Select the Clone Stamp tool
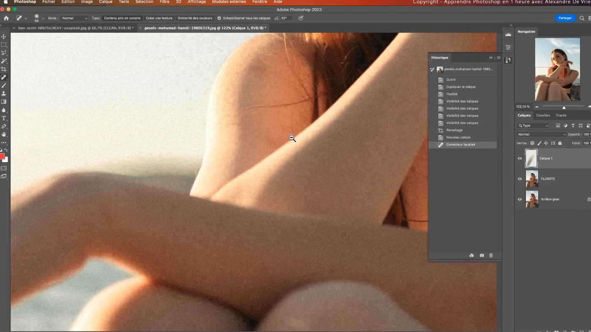 point(4,94)
